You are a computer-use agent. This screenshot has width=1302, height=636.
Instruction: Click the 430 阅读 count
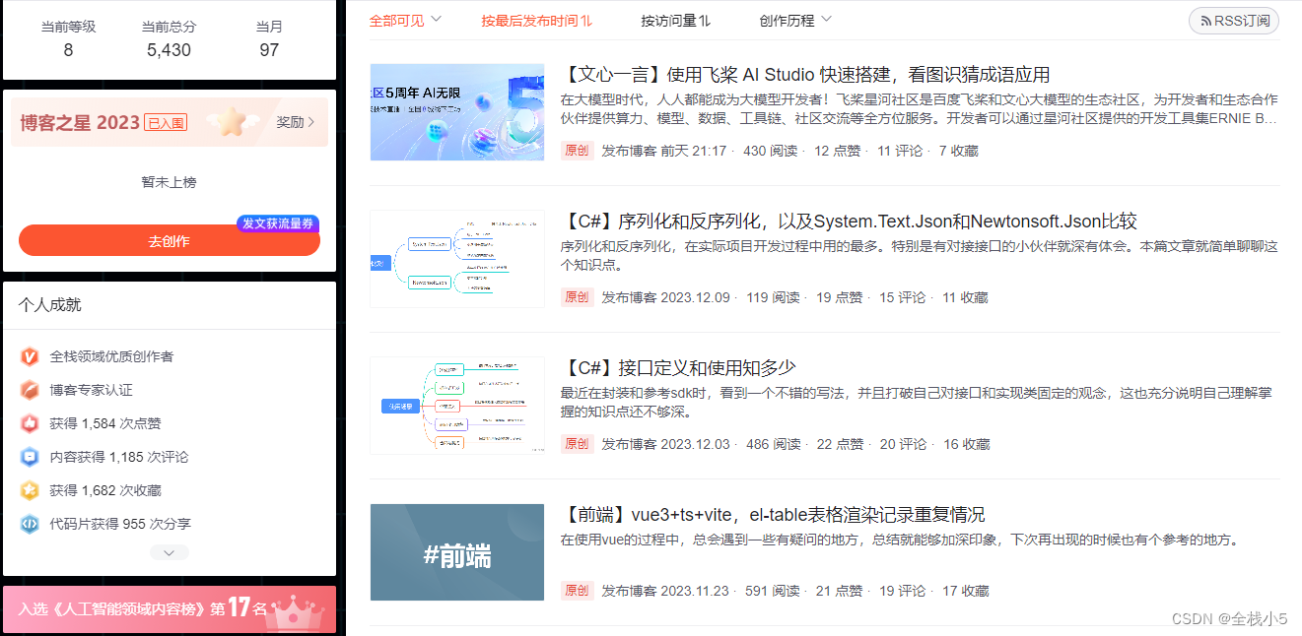pos(769,151)
